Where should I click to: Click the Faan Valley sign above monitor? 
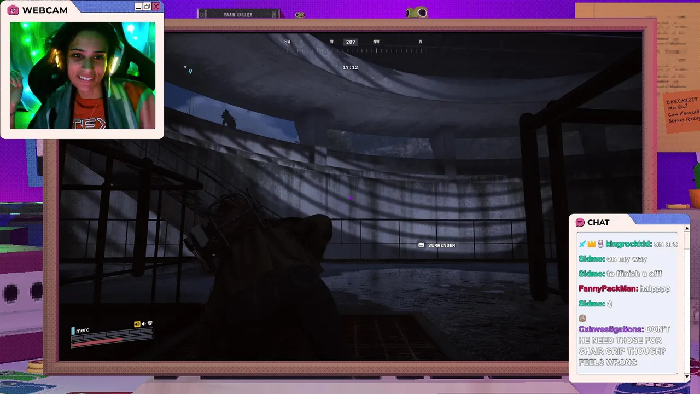tap(238, 14)
